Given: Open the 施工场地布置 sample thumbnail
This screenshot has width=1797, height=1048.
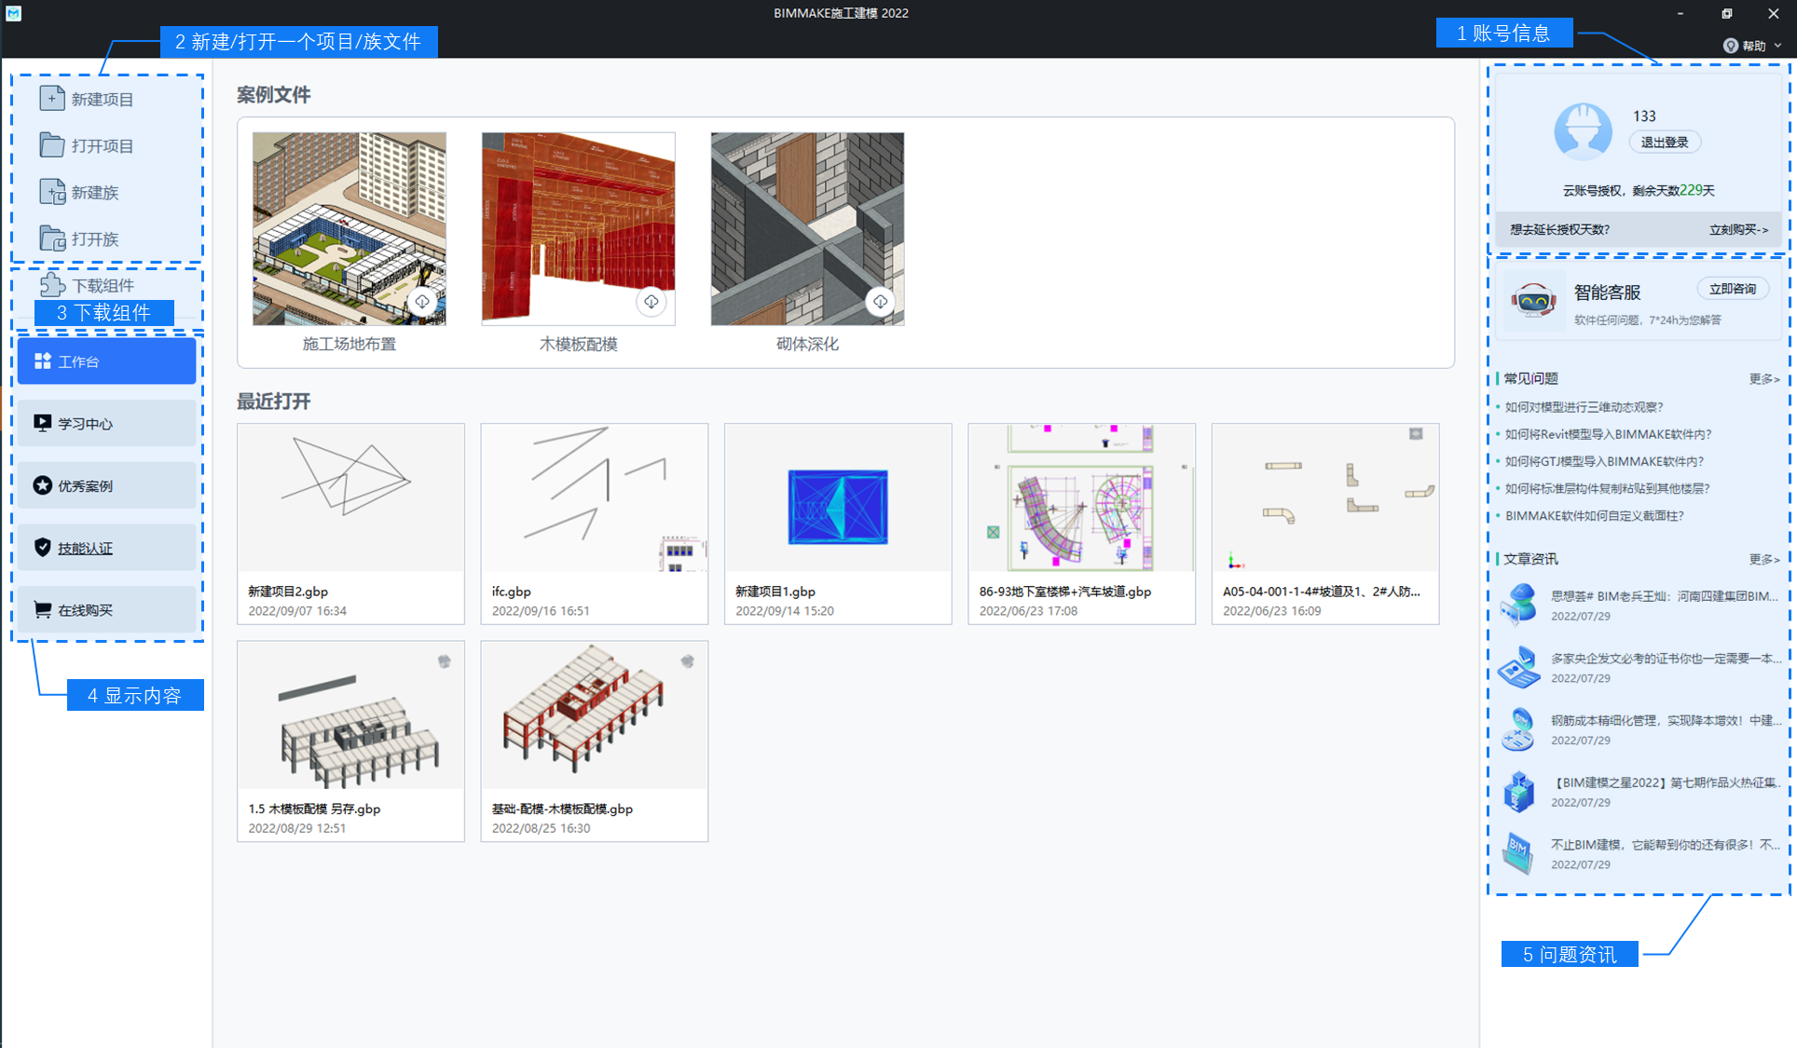Looking at the screenshot, I should (x=349, y=228).
